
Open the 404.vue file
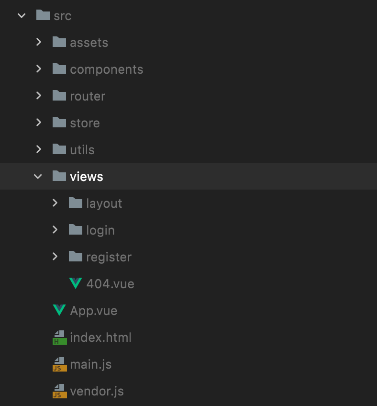pyautogui.click(x=110, y=284)
